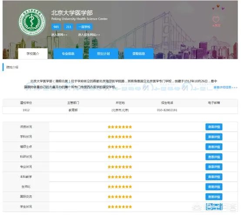The width and height of the screenshot is (241, 215).
Task: Click the 学科状况 row label
Action: pyautogui.click(x=26, y=136)
